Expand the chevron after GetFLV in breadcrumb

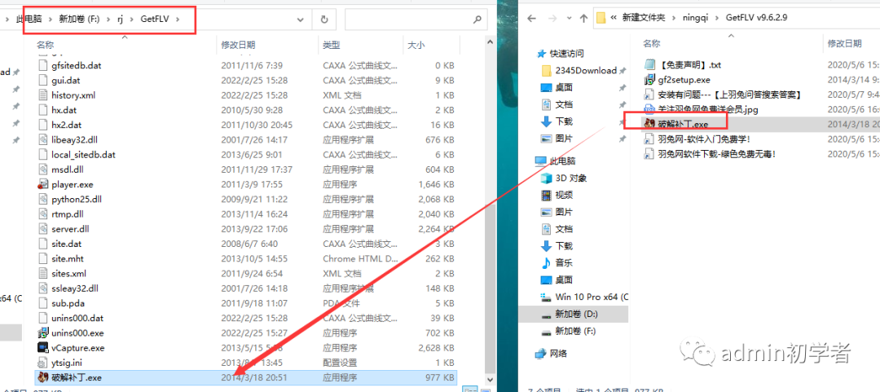178,19
